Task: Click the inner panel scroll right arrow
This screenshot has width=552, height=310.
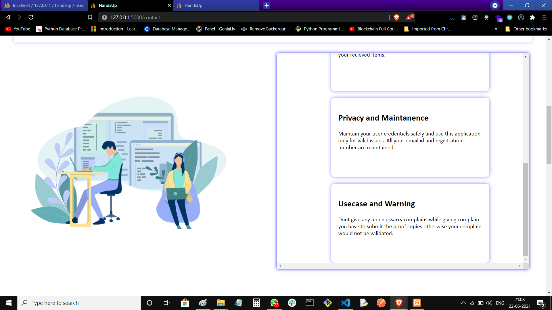Action: (x=520, y=266)
